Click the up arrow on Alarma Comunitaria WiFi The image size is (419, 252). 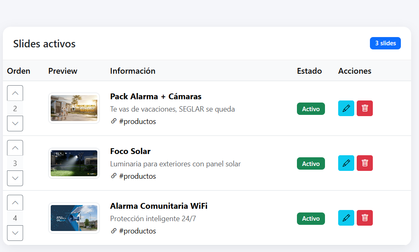pyautogui.click(x=15, y=202)
